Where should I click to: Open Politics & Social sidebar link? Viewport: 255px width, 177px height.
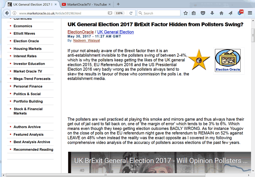tap(27, 94)
